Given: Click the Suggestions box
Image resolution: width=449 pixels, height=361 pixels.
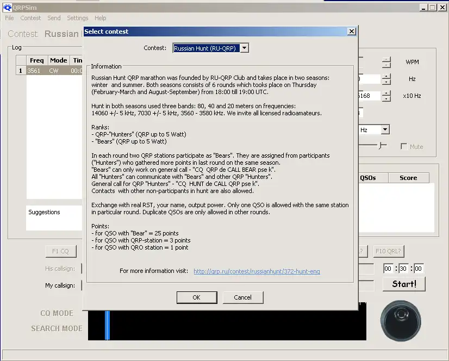Looking at the screenshot, I should [54, 218].
